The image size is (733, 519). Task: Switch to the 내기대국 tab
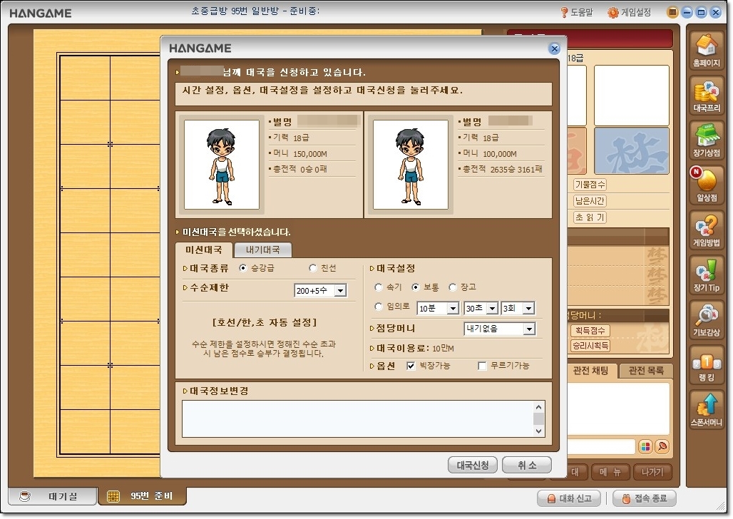[x=262, y=250]
